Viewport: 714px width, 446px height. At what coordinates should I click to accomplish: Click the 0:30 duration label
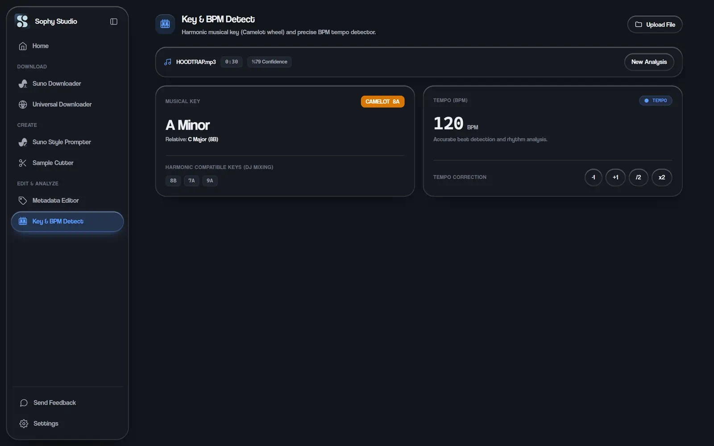(x=232, y=62)
